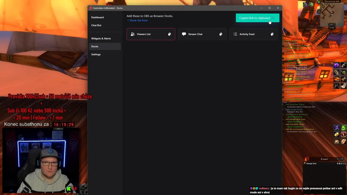Select quest [48] Find OOX-17/TN!
This screenshot has height=195, width=347.
(295, 124)
